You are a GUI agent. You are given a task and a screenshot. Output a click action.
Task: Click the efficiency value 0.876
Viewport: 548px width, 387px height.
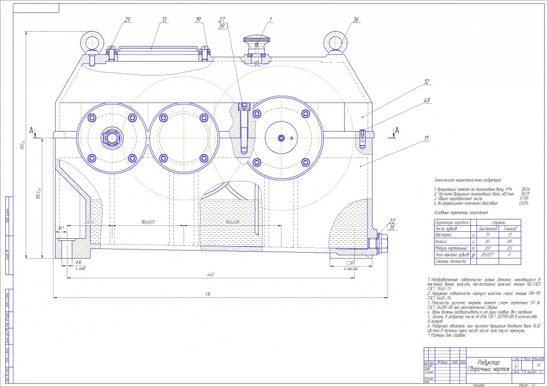pyautogui.click(x=523, y=203)
